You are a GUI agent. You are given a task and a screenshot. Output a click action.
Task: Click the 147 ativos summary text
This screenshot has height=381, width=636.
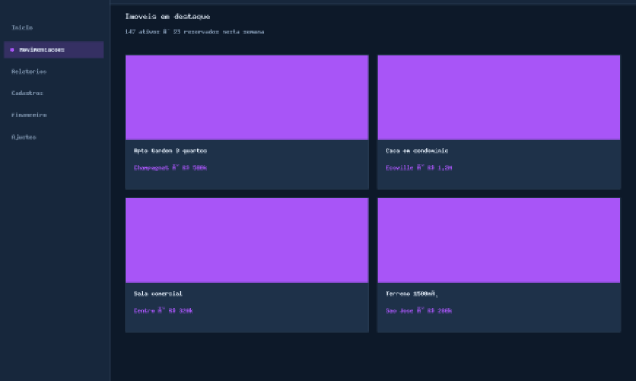point(195,32)
